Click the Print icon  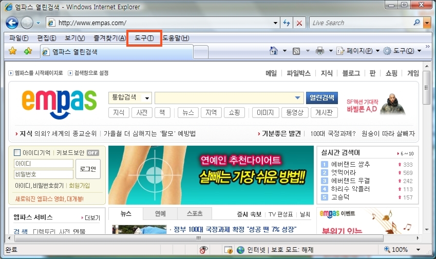[320, 51]
